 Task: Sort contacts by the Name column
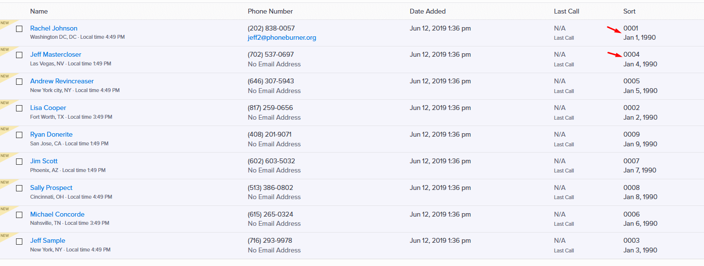39,11
